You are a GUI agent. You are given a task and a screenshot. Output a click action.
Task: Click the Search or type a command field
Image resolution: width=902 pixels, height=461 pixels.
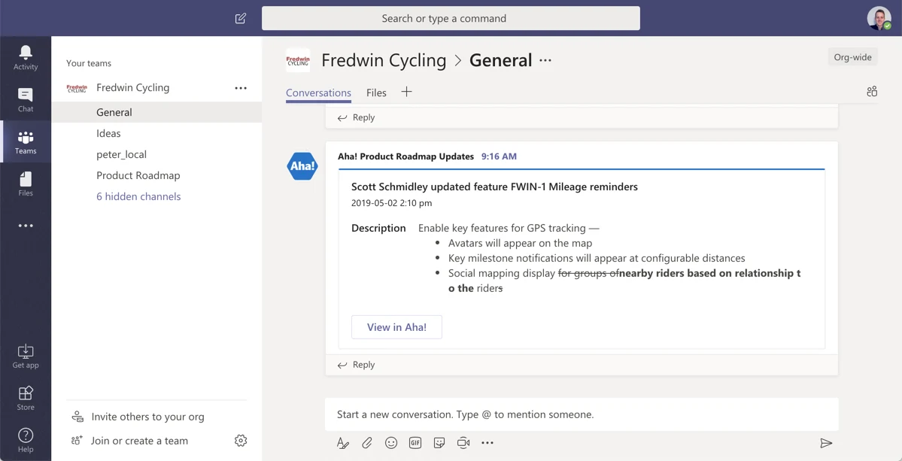point(450,18)
